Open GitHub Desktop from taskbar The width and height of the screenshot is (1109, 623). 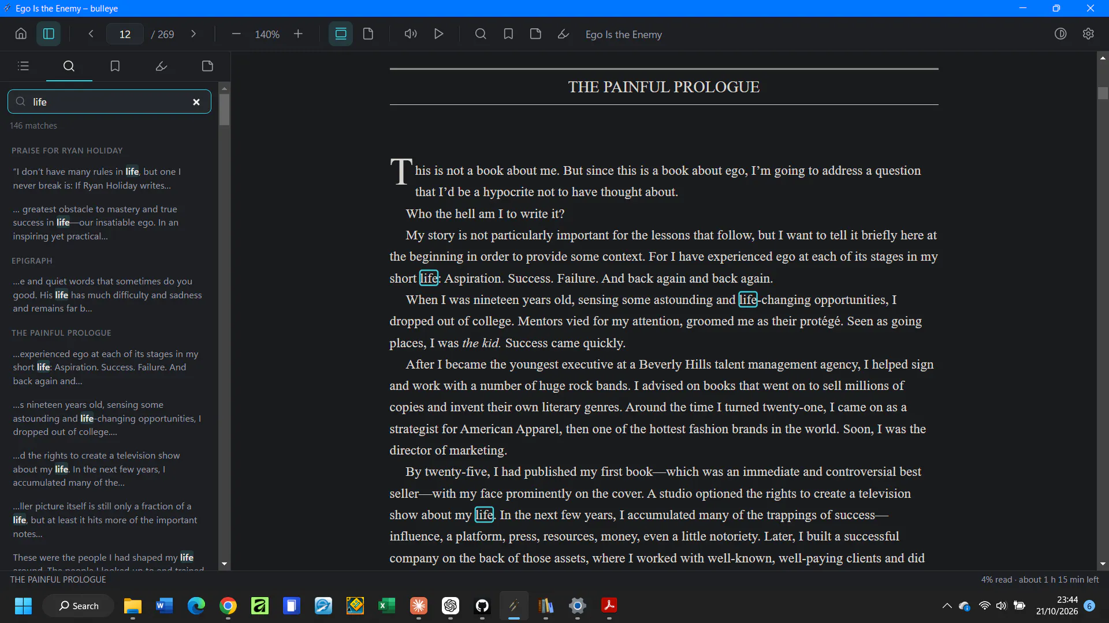coord(482,606)
